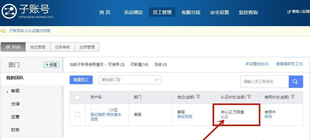Screen dimensions: 310x140
Task: Click the 帮助 external link icon
Action: (289, 12)
